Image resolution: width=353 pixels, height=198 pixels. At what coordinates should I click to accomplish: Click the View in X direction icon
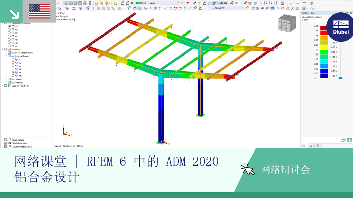pyautogui.click(x=261, y=3)
